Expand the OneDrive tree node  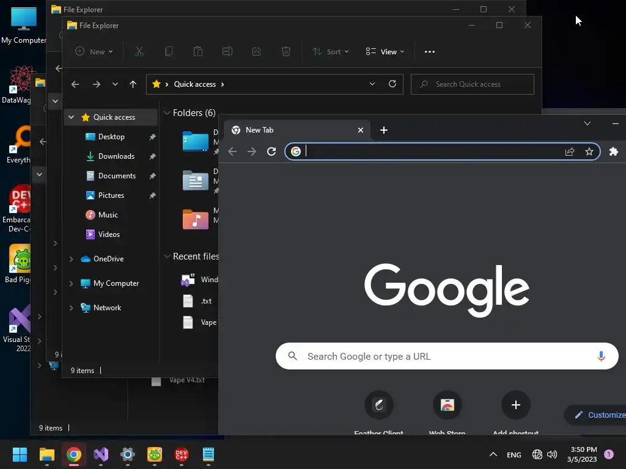pyautogui.click(x=71, y=259)
